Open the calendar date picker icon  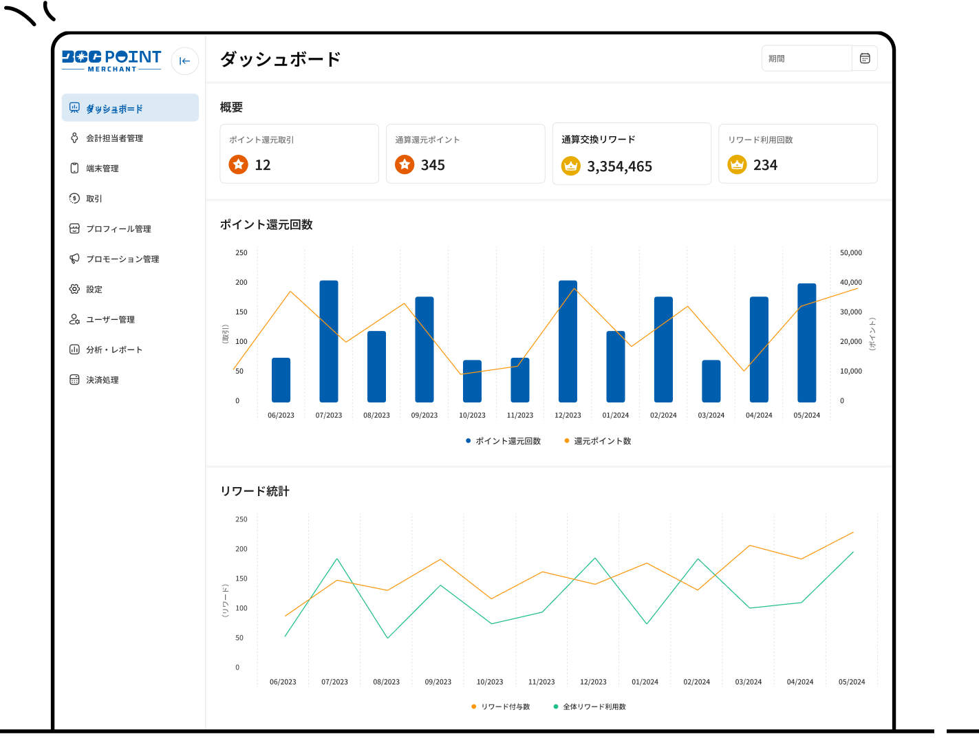point(865,58)
